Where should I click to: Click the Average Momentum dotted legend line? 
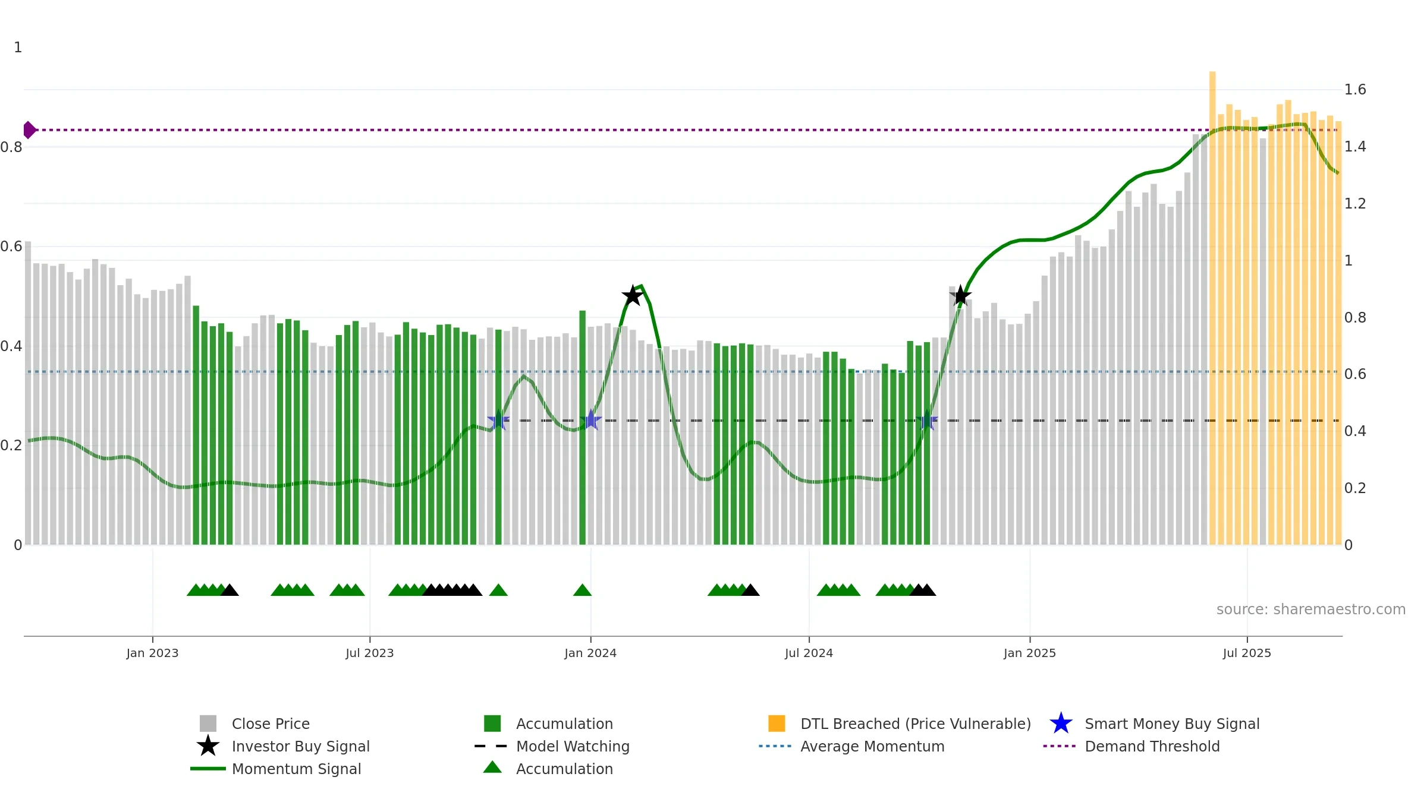click(775, 746)
